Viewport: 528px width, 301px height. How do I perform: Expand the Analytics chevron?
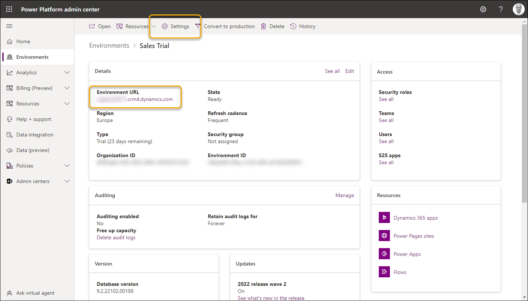(x=67, y=72)
